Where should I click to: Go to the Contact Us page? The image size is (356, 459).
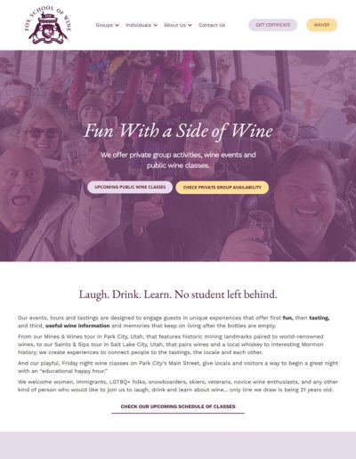[212, 25]
